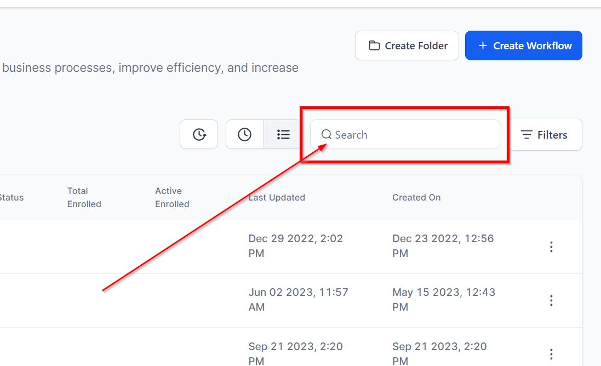
Task: Switch to the bulleted list view toggle
Action: point(283,135)
